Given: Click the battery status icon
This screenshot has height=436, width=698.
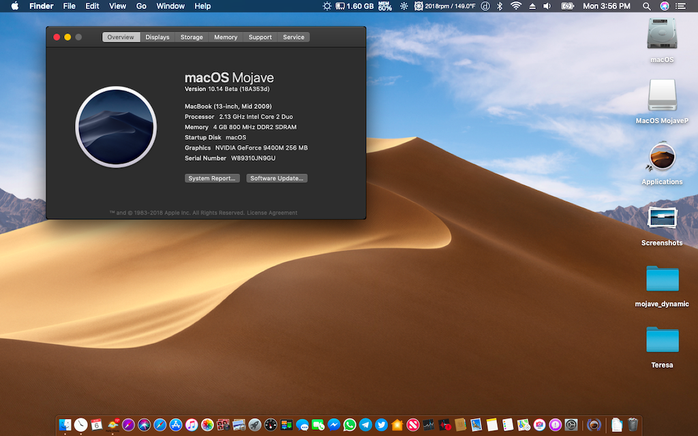Looking at the screenshot, I should (x=568, y=5).
